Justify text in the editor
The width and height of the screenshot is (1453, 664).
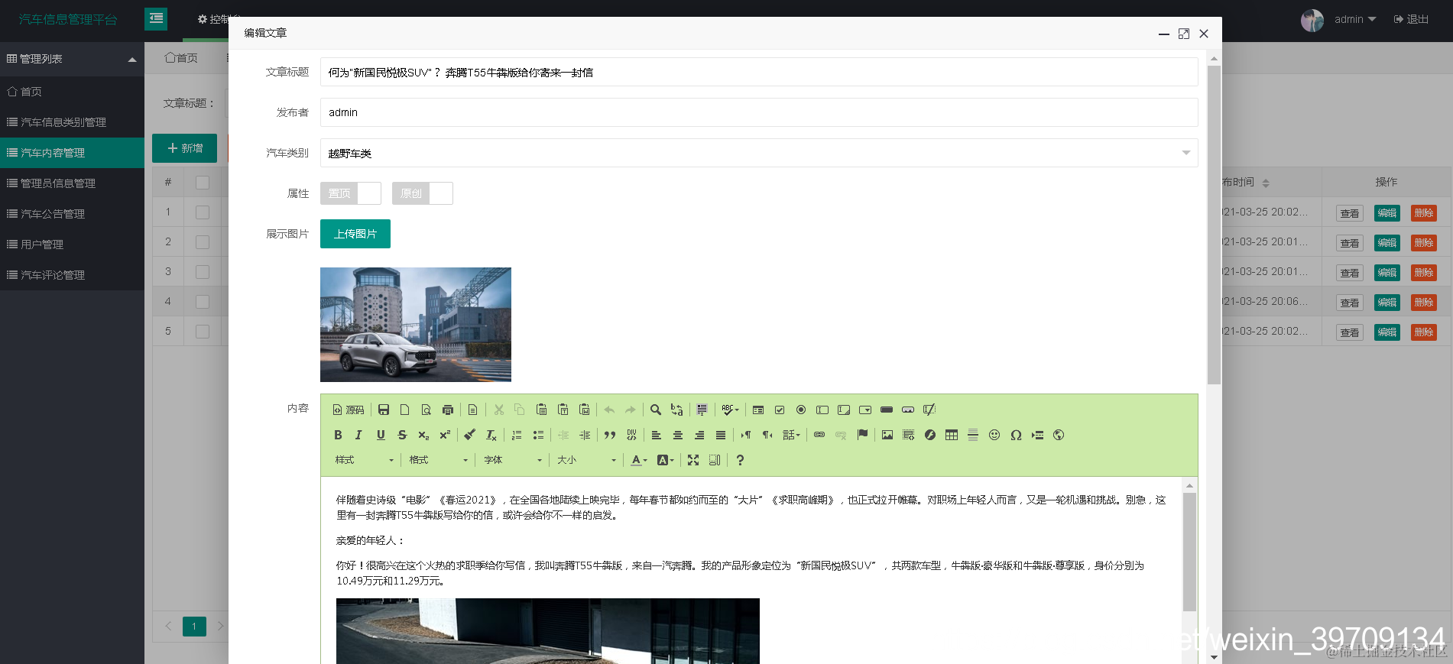(721, 436)
